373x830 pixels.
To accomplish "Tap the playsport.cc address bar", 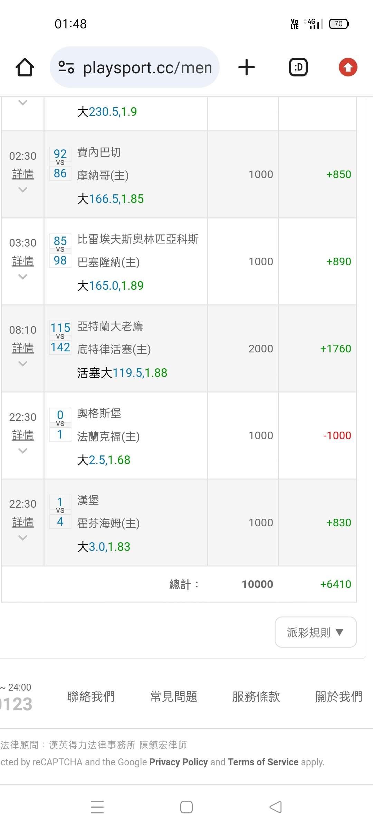I will tap(147, 67).
